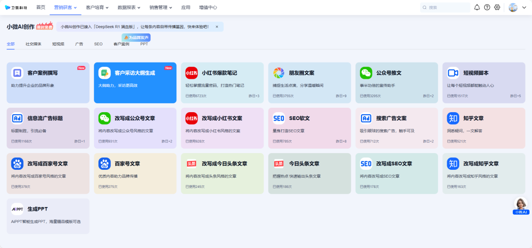Open the 生成PPT AiPPT icon
This screenshot has height=248, width=532.
[x=17, y=209]
